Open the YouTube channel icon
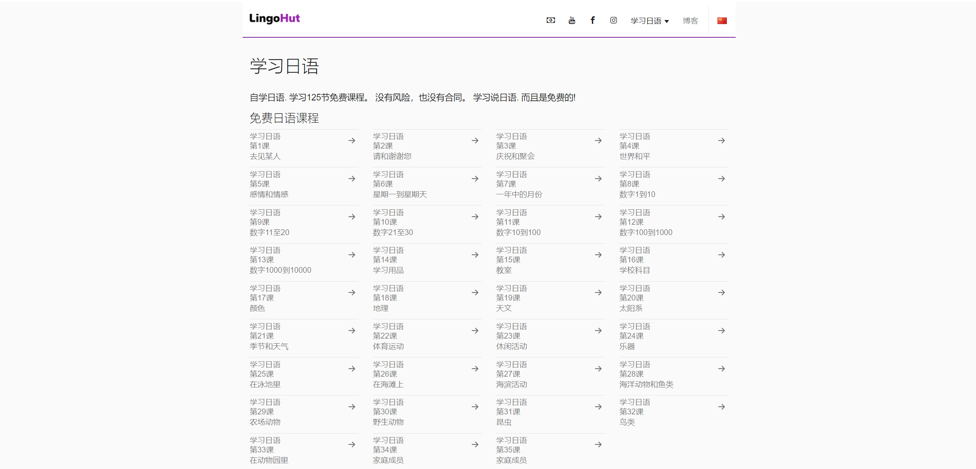This screenshot has height=469, width=976. pyautogui.click(x=572, y=20)
